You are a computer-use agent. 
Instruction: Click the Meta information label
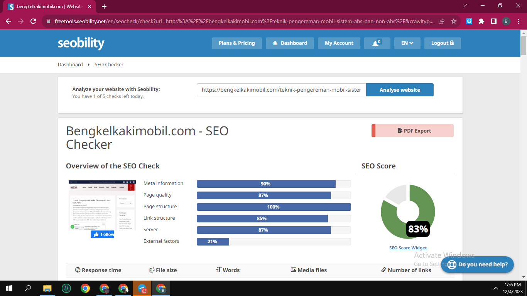coord(164,183)
